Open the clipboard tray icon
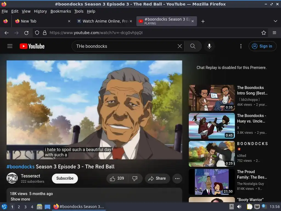 249,207
